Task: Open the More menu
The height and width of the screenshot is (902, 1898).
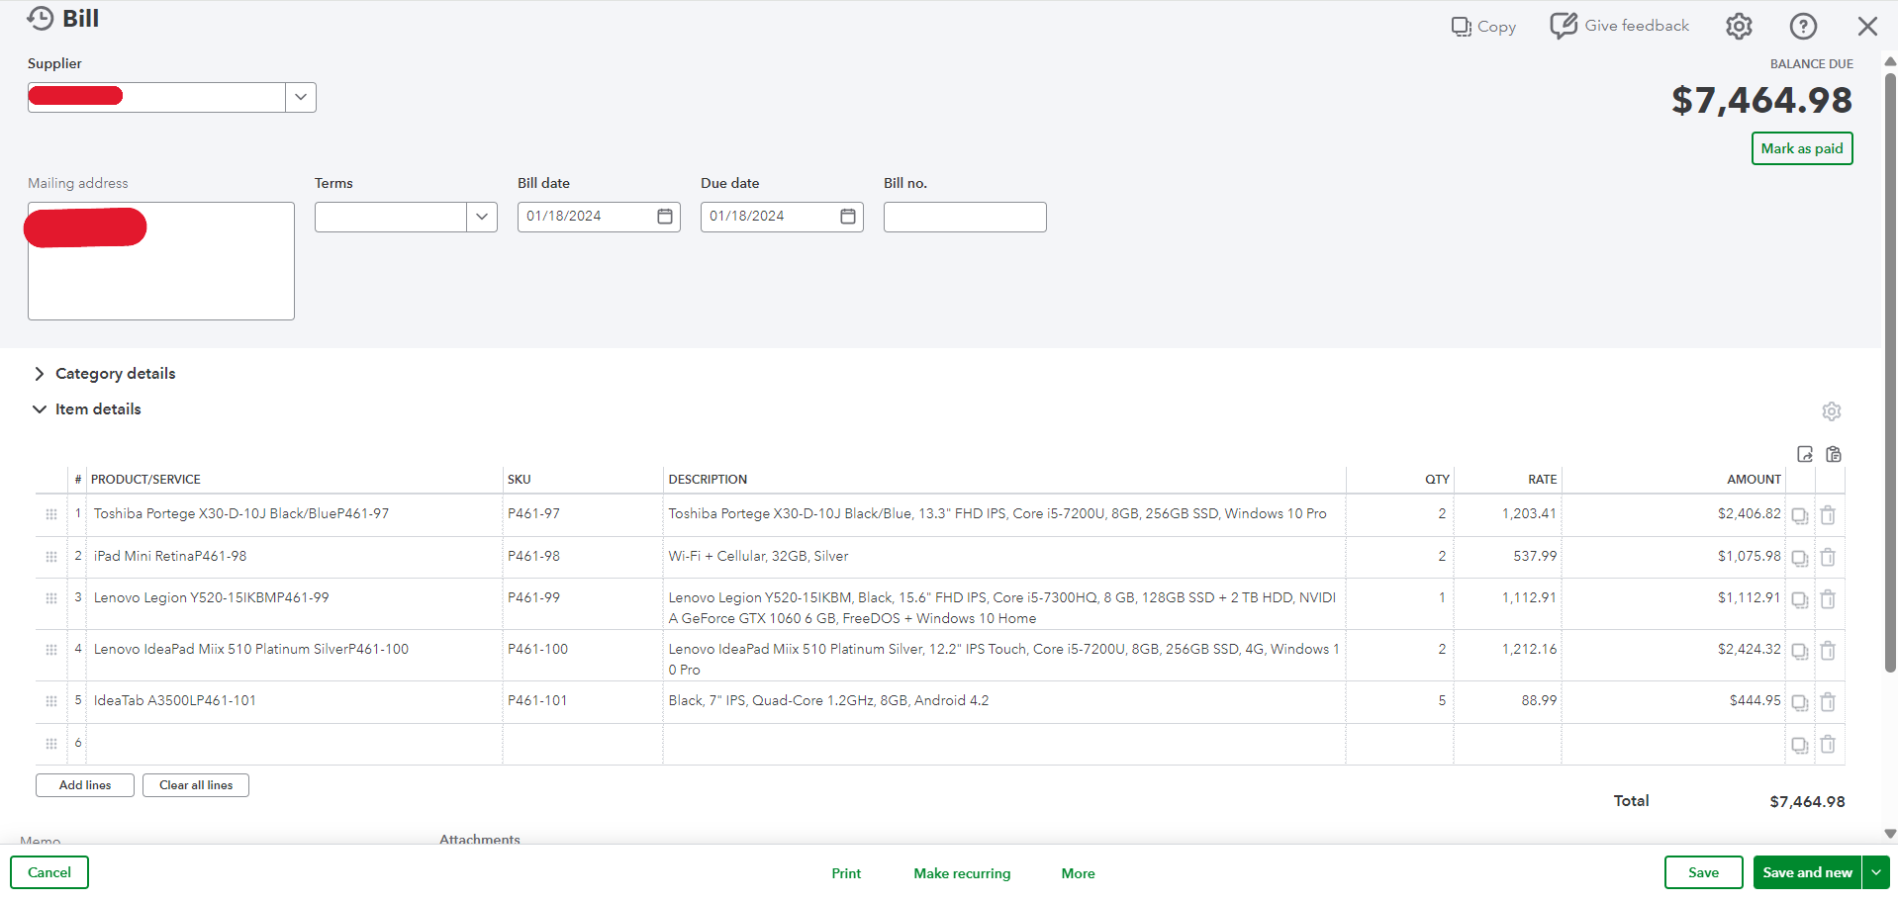Action: point(1078,873)
